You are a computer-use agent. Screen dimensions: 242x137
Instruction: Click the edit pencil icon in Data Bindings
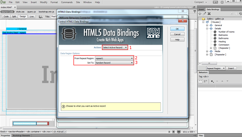point(204,14)
